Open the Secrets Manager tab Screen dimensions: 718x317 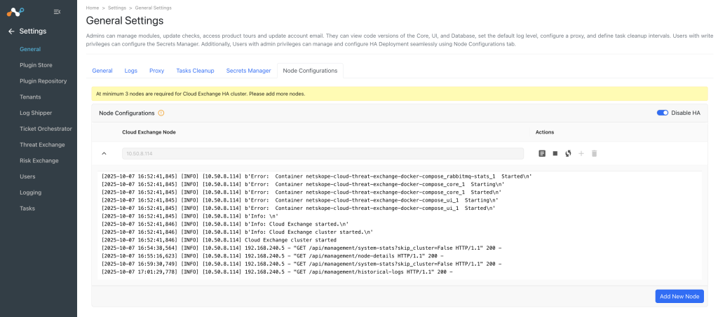point(248,71)
